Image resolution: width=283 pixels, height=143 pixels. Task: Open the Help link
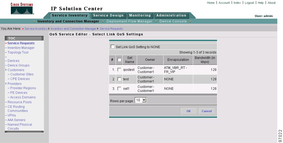(261, 3)
